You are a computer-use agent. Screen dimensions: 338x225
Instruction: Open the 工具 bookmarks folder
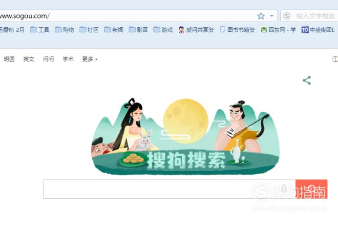click(x=40, y=30)
